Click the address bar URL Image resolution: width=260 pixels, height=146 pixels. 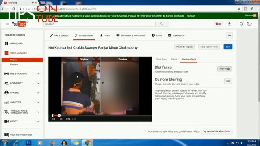point(65,9)
